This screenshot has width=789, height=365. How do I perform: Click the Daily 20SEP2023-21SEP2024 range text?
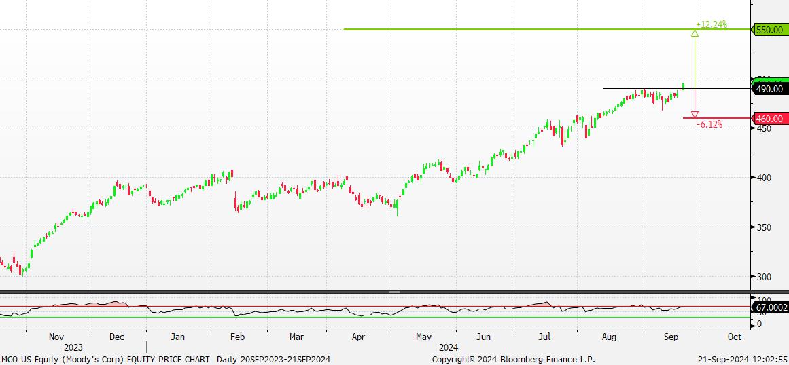[x=273, y=360]
